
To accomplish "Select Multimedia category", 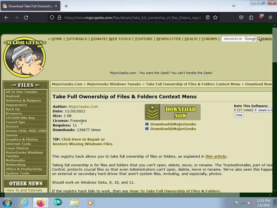I will pyautogui.click(x=26, y=160).
